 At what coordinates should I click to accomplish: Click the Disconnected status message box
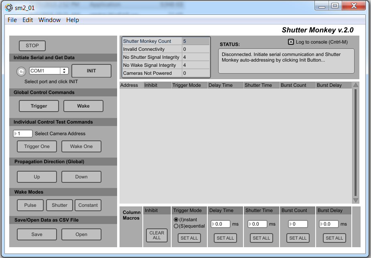[286, 61]
